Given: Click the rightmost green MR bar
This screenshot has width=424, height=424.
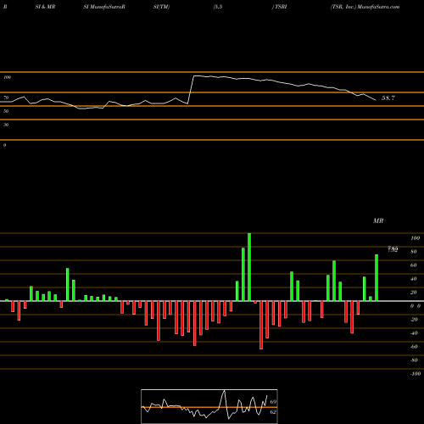Looking at the screenshot, I should [377, 278].
